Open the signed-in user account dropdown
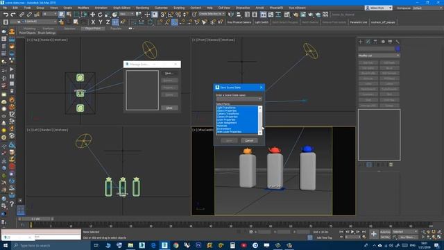The height and width of the screenshot is (250, 444). coord(379,8)
